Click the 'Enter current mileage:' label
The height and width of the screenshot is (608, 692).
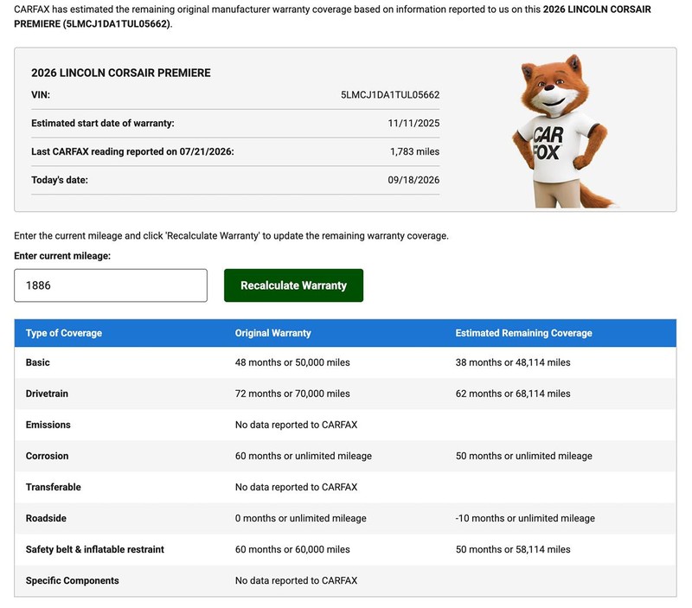pos(62,256)
